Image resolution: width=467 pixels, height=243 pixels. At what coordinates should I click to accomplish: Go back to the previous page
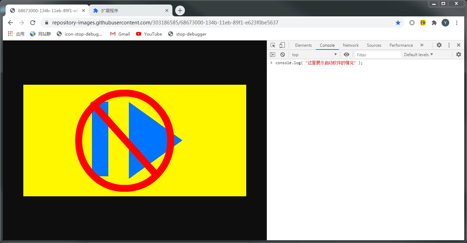point(10,23)
